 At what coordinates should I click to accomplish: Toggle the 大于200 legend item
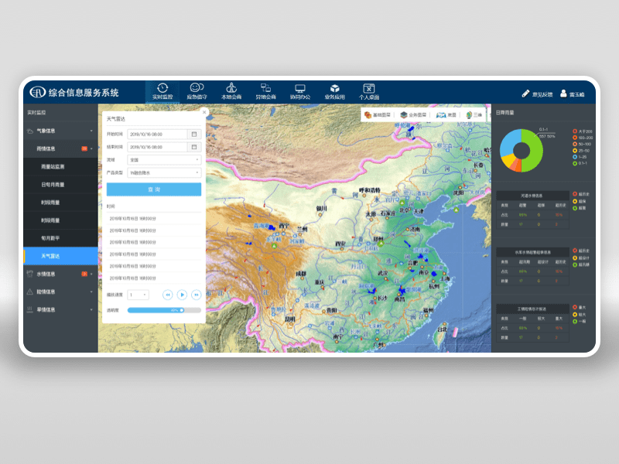click(583, 131)
